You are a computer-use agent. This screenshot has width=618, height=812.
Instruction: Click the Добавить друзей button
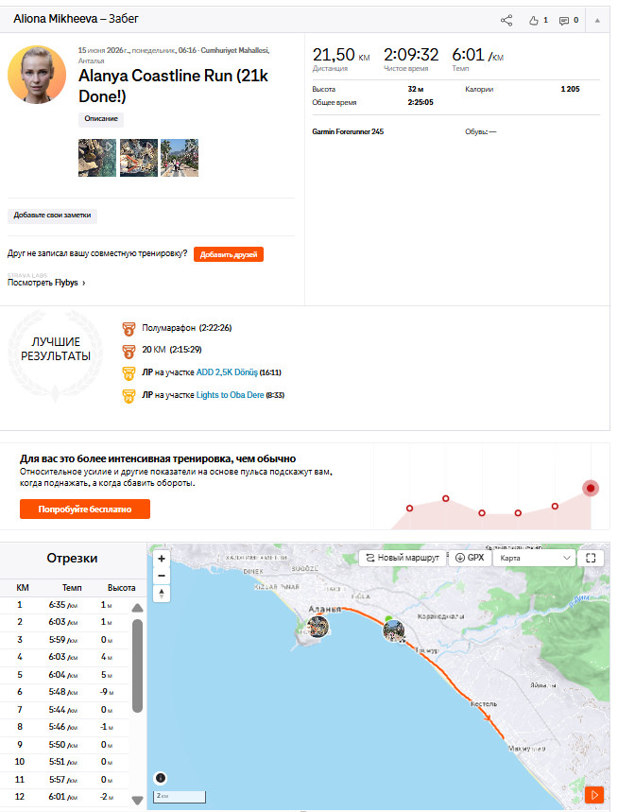[x=229, y=254]
